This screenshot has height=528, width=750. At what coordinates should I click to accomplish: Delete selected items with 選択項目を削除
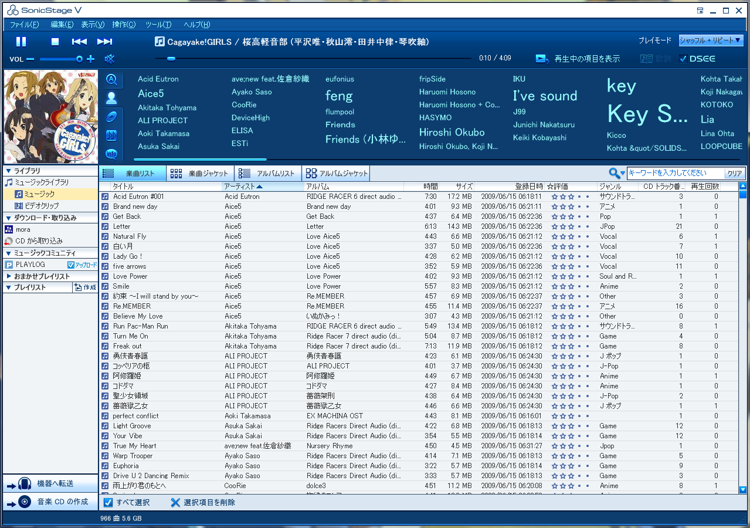point(203,503)
